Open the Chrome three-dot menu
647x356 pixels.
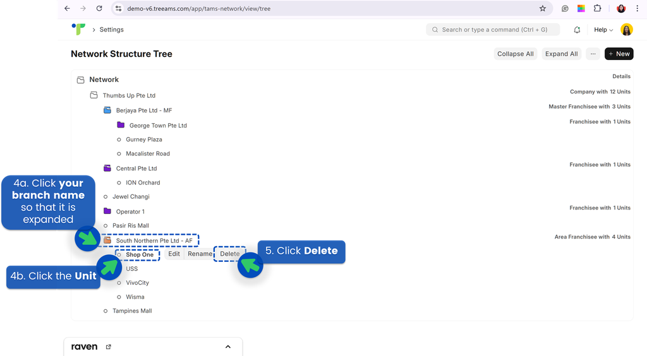pyautogui.click(x=637, y=8)
